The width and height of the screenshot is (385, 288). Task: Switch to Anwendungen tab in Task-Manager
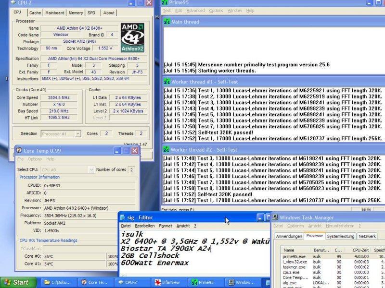pyautogui.click(x=289, y=236)
